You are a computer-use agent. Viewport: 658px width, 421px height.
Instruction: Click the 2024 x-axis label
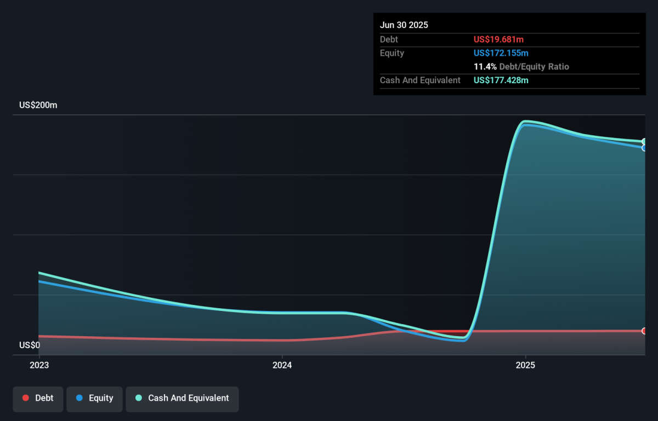point(282,365)
